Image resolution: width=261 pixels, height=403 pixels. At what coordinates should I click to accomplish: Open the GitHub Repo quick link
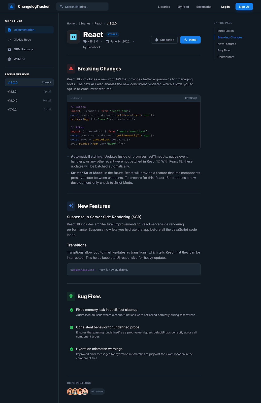click(22, 40)
